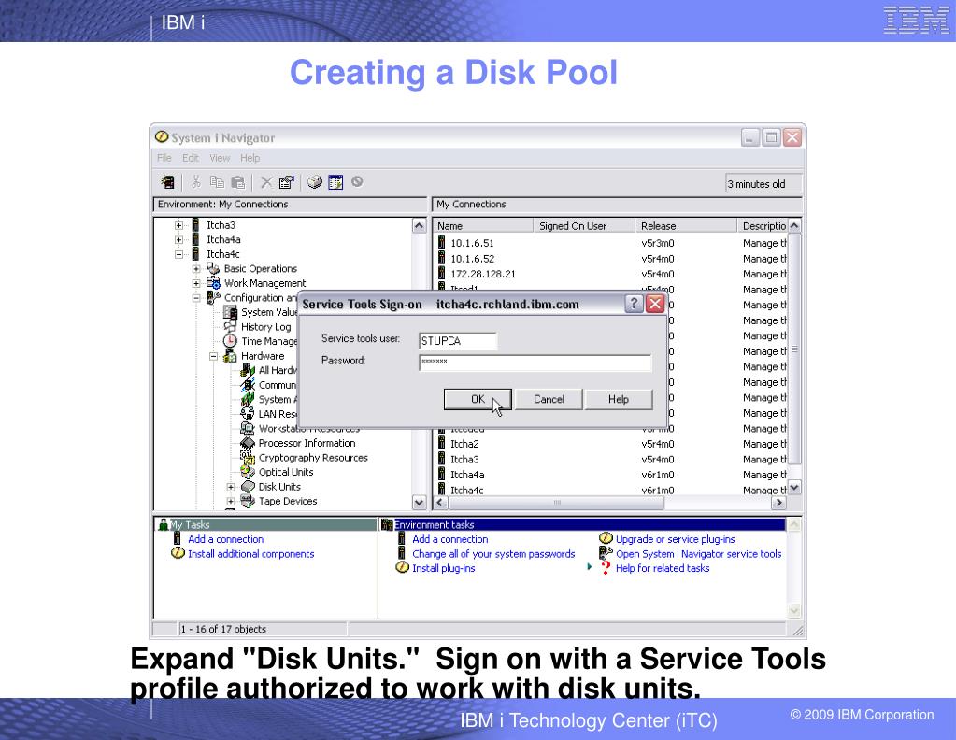Select the Itcha2 connection row
Screen dimensions: 956x740
pyautogui.click(x=611, y=444)
